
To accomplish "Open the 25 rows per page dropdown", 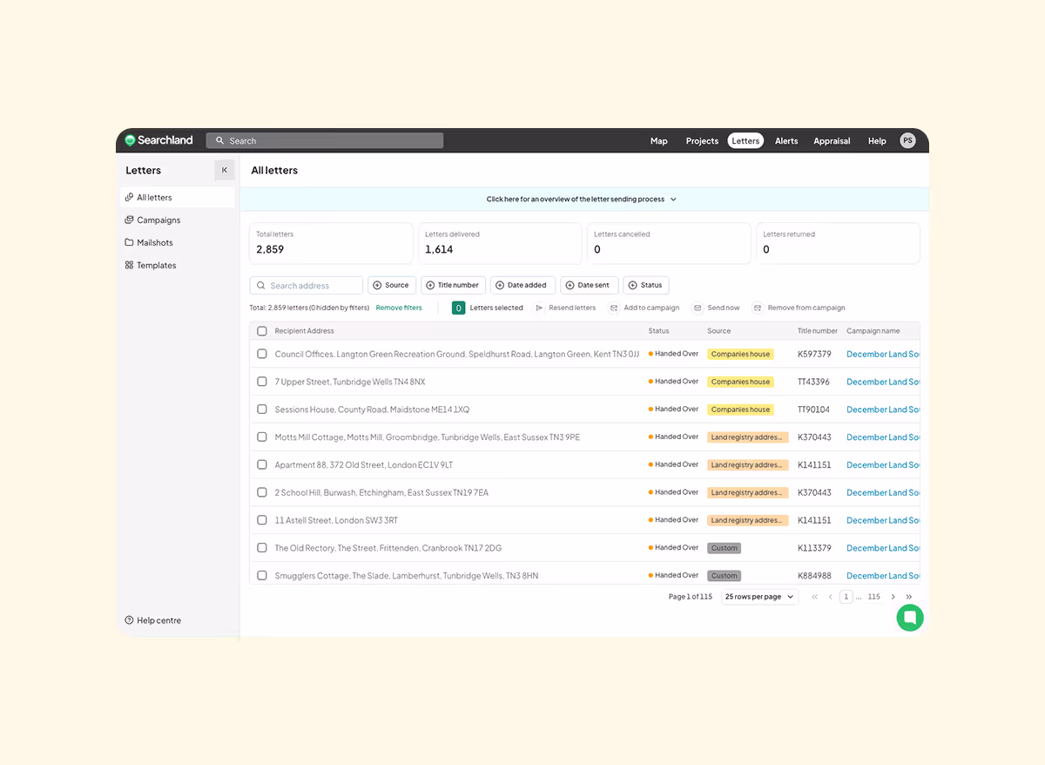I will point(760,597).
